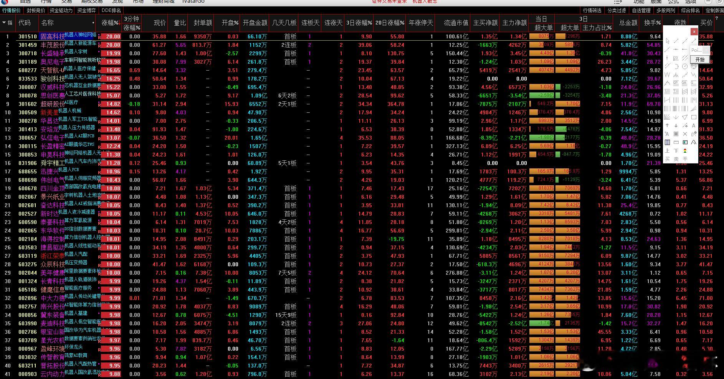Switch to the DDE排名 tab

point(111,10)
